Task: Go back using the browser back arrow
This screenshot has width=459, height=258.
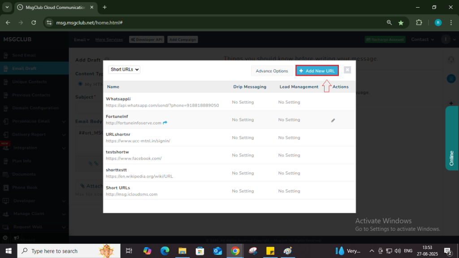Action: tap(8, 22)
